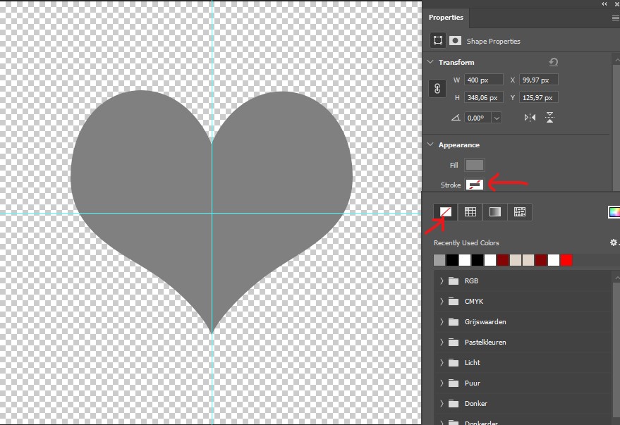
Task: Select the Grijswaarden folder label
Action: pos(485,322)
